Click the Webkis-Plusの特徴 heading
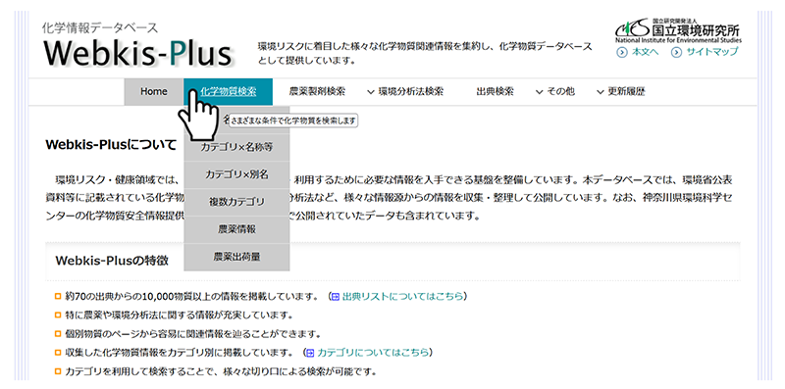785x389 pixels. point(112,261)
